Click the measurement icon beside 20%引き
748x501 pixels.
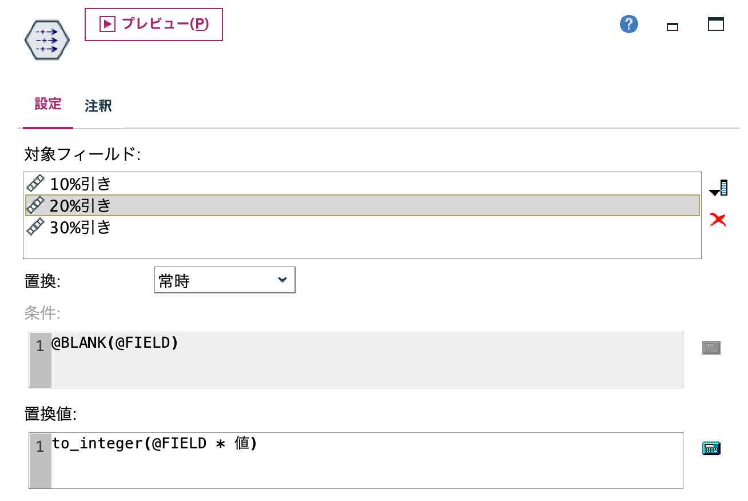click(35, 205)
